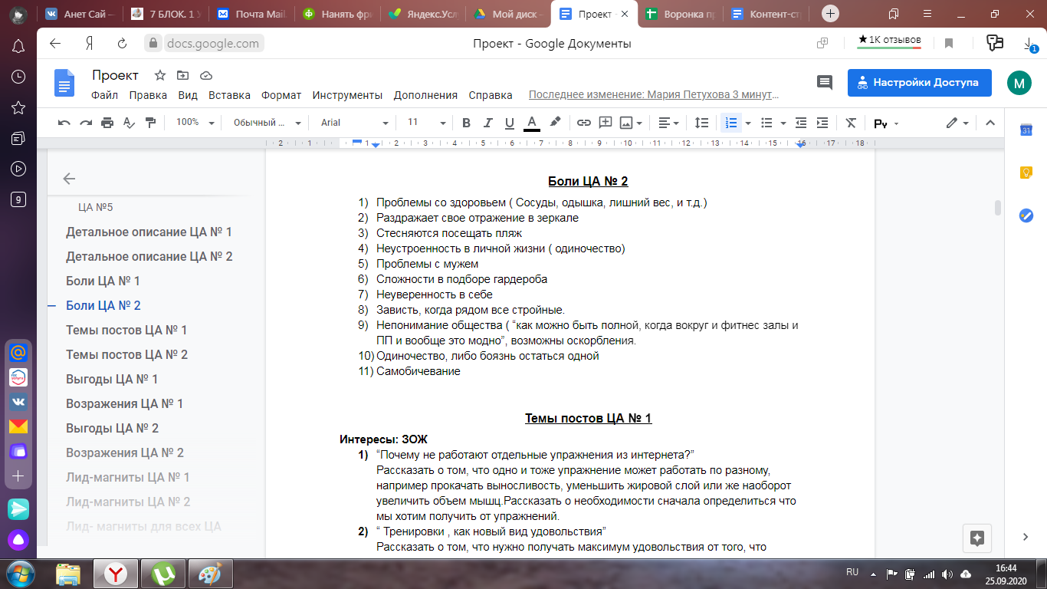The width and height of the screenshot is (1047, 589).
Task: Click the Настройки Доступа button
Action: click(x=919, y=83)
